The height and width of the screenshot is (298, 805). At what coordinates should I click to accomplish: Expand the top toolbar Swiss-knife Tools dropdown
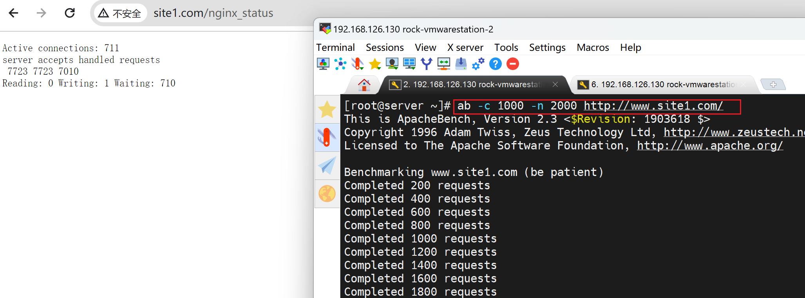pos(357,64)
